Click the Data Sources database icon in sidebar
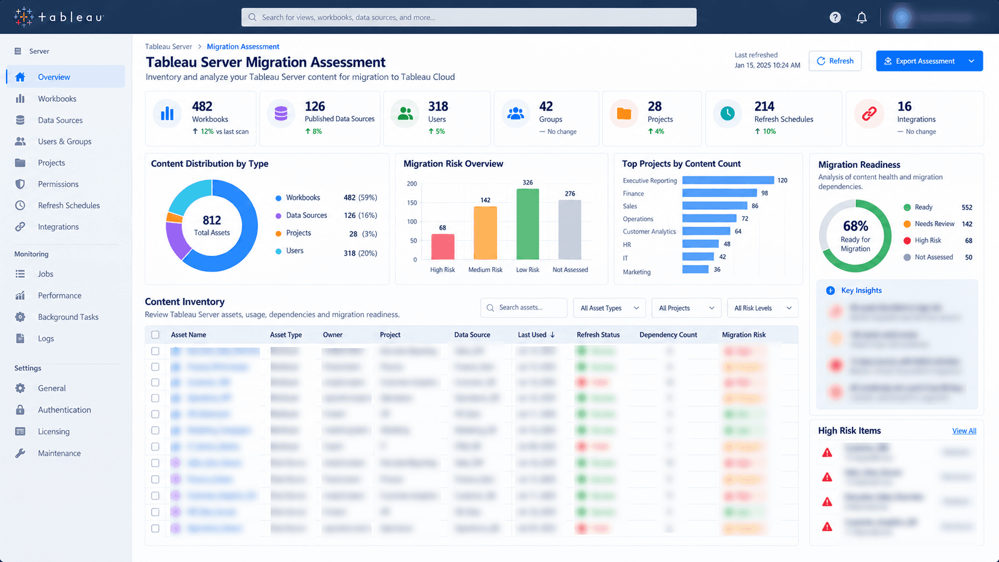Viewport: 999px width, 562px height. coord(20,120)
